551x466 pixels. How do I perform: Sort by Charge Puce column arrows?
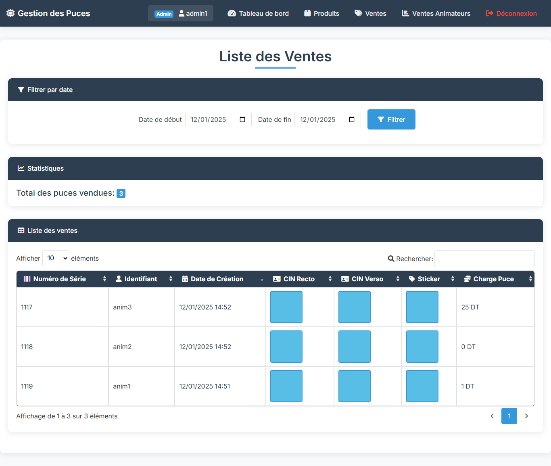tap(530, 279)
